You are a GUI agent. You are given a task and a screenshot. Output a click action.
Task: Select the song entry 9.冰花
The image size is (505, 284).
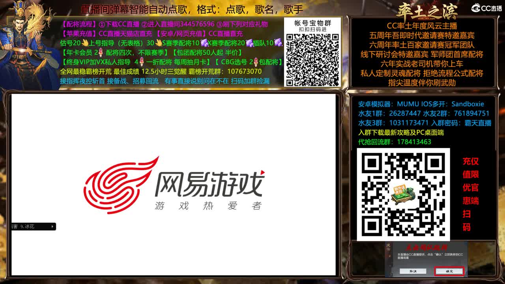coord(28,226)
